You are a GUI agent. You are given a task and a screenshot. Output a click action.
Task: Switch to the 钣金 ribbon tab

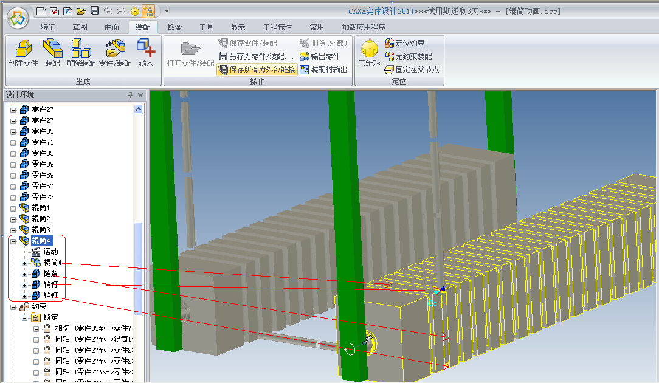(175, 27)
